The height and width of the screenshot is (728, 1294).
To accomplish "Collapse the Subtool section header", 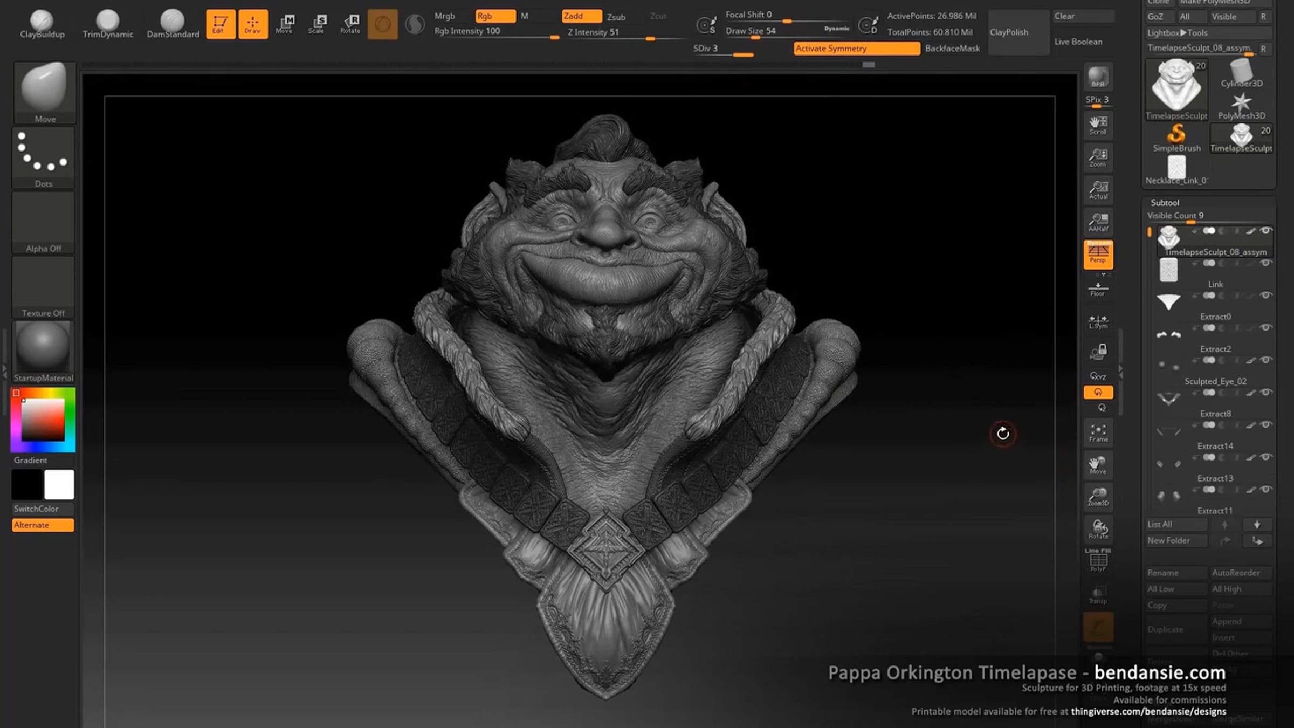I will tap(1165, 203).
